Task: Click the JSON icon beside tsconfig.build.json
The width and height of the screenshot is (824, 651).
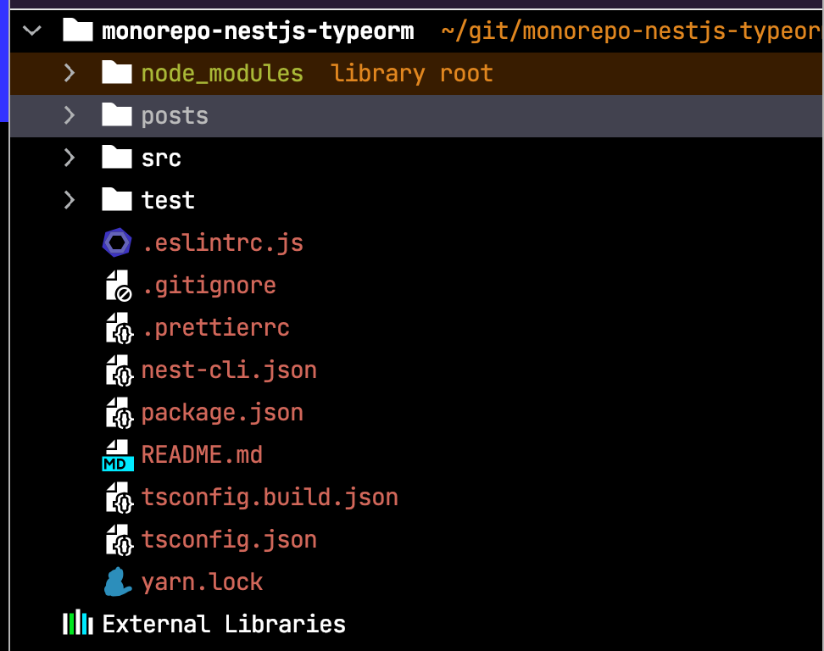Action: (120, 498)
